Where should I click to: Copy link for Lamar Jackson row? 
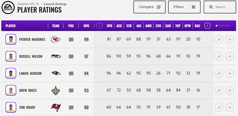tap(219, 73)
